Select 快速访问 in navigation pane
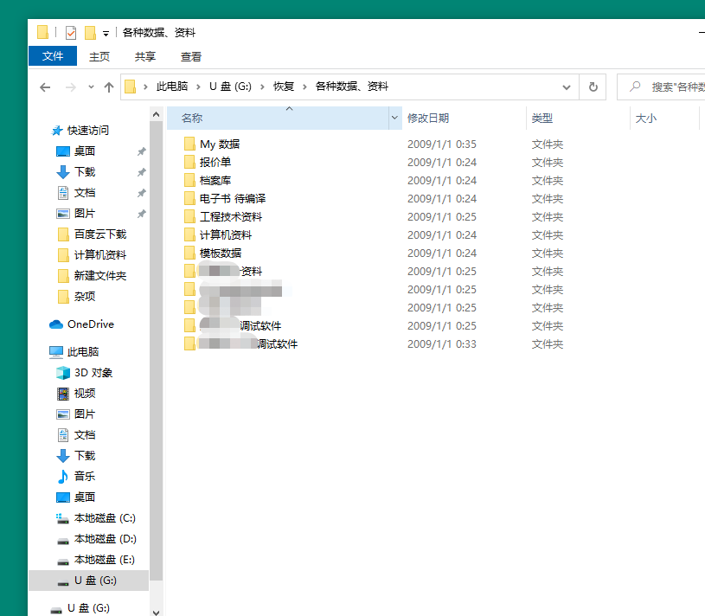 tap(88, 131)
